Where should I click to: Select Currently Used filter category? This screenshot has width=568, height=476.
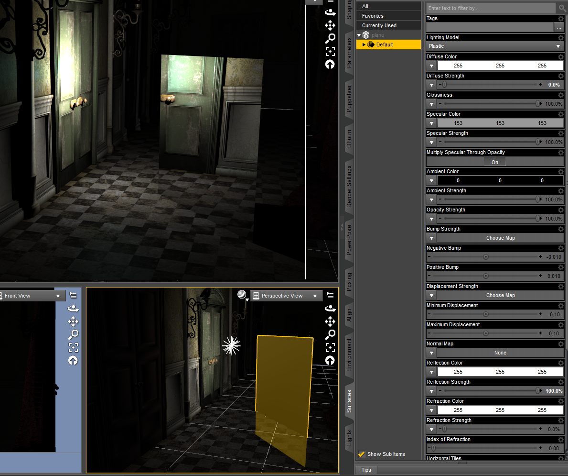point(388,25)
